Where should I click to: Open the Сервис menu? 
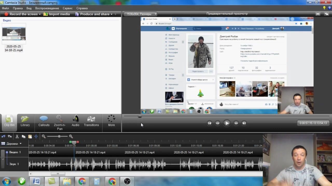coord(68,8)
